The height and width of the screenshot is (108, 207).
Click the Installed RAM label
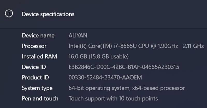click(x=39, y=56)
